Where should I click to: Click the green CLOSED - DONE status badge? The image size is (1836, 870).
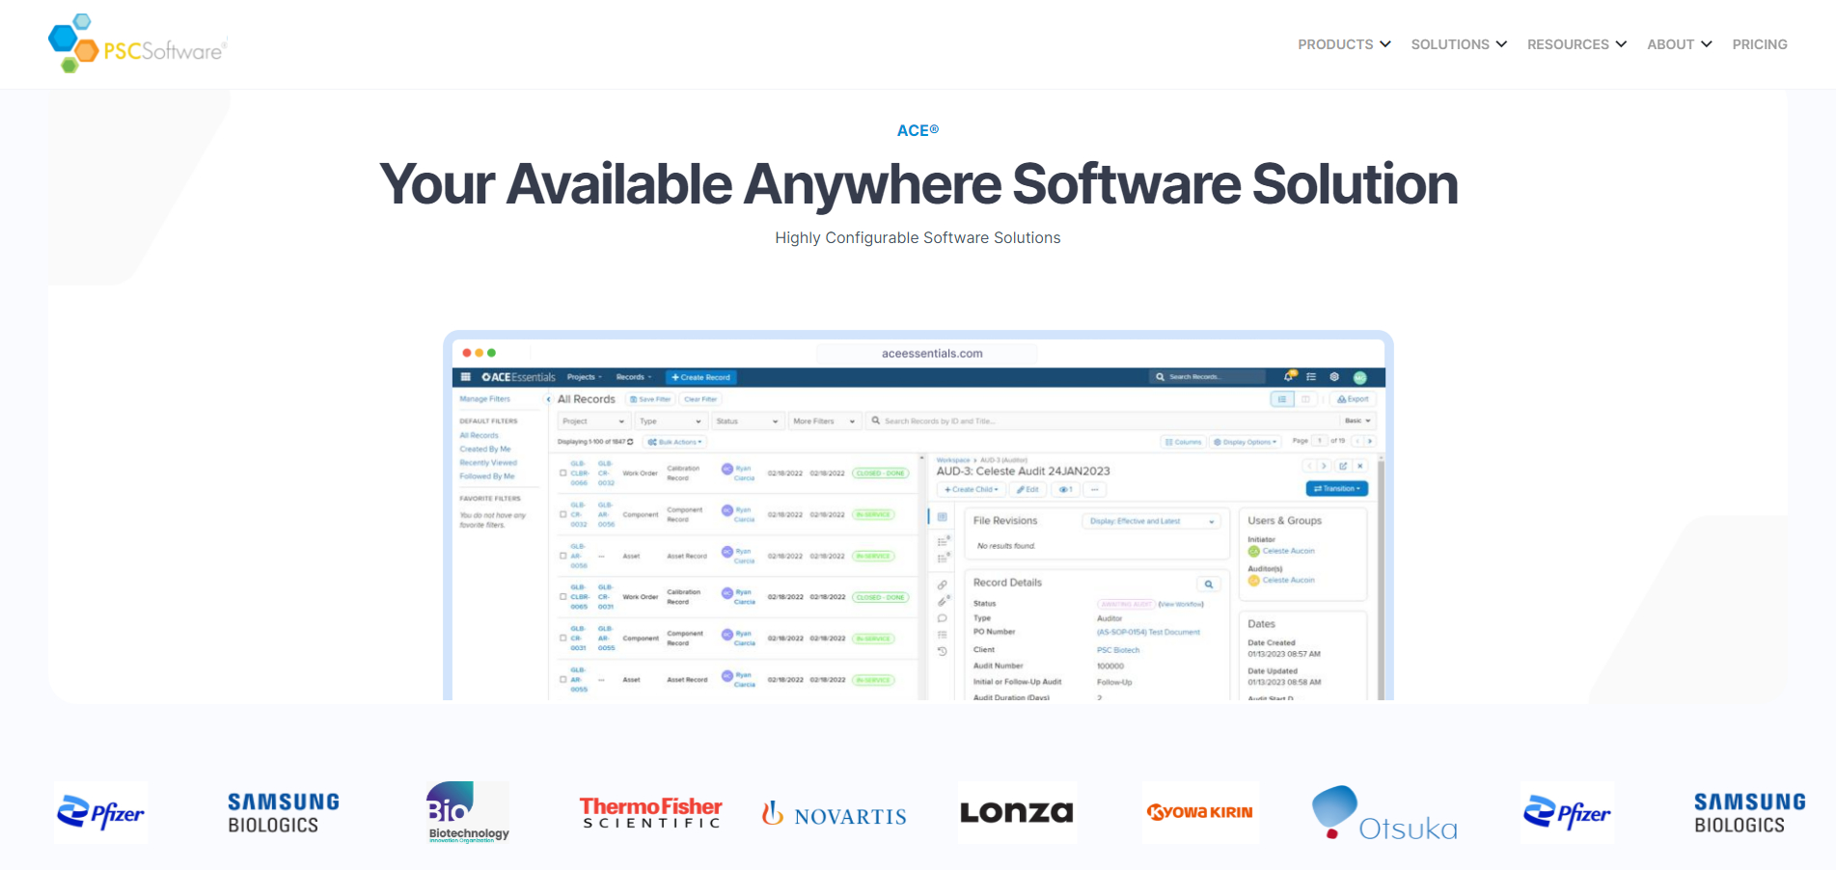tap(880, 474)
